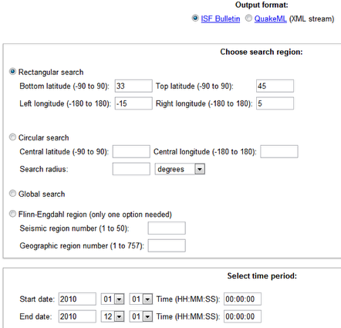This screenshot has width=341, height=328.
Task: Click the Top latitude field
Action: coord(275,86)
